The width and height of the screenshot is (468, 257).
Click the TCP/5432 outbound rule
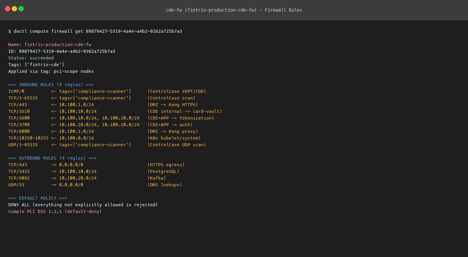[x=94, y=171]
